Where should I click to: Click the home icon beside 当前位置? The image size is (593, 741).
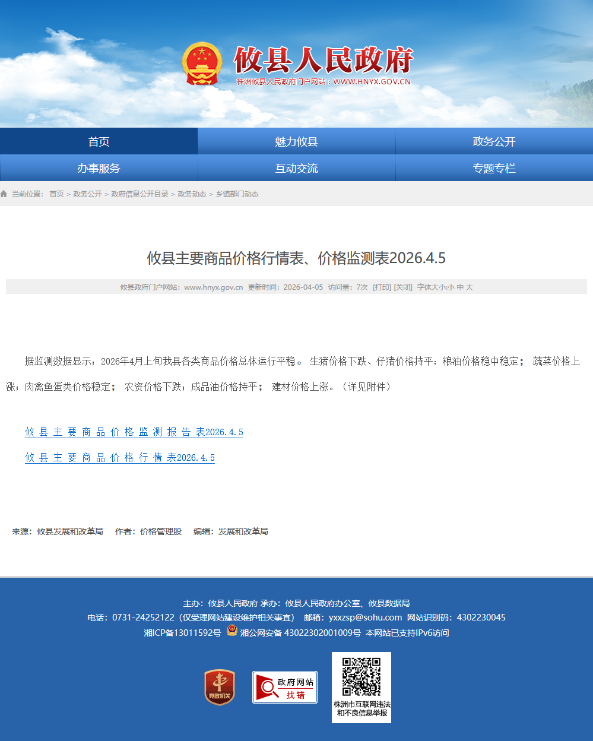coord(4,194)
